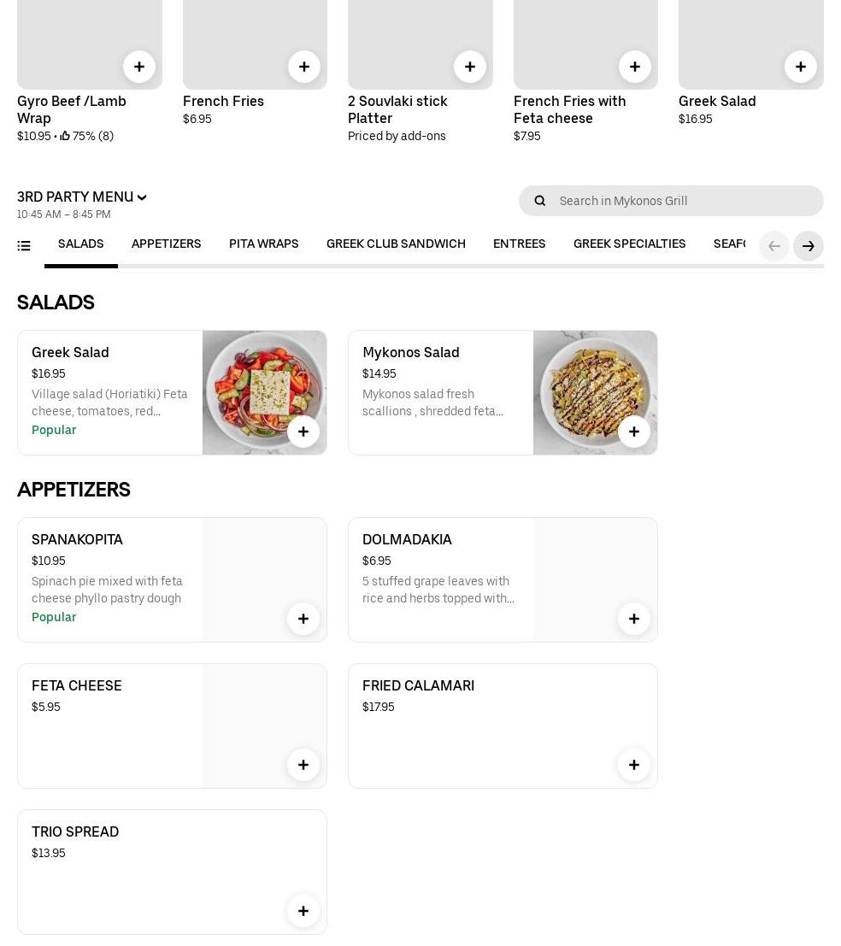Expand the 3RD PARTY MENU dropdown
Image resolution: width=841 pixels, height=946 pixels.
click(x=82, y=197)
